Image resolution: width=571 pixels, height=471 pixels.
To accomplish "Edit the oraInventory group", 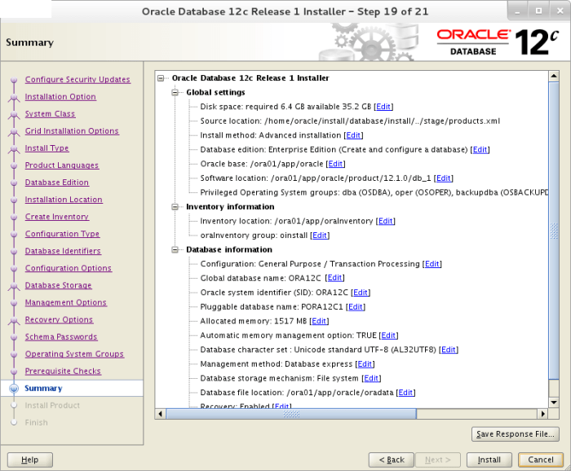I will 320,236.
